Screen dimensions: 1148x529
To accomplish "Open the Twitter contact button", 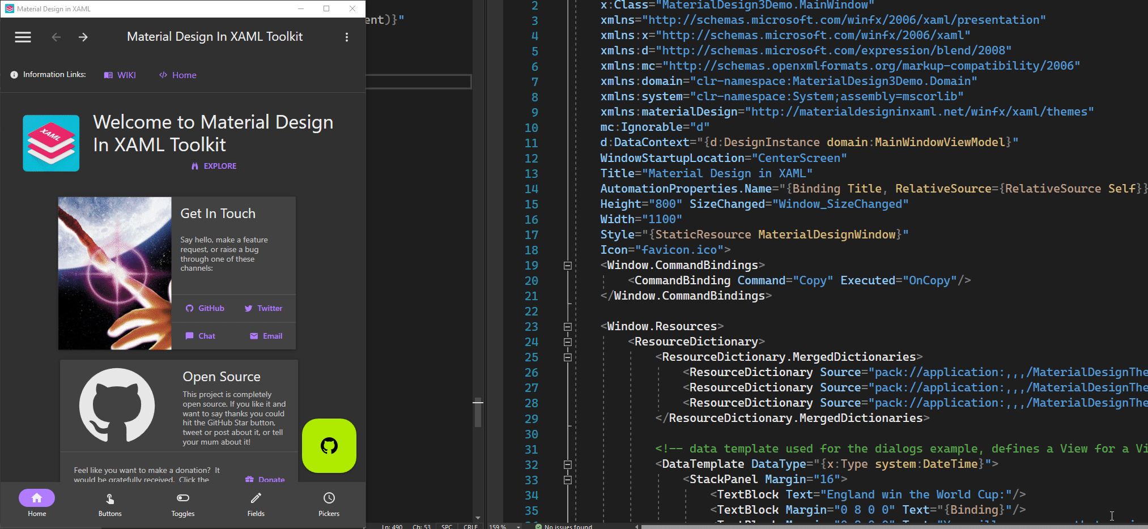I will (263, 308).
